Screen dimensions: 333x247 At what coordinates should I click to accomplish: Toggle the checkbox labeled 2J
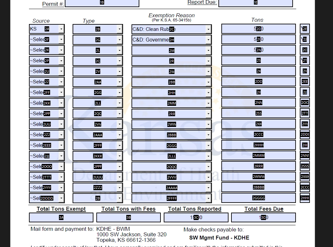(x=305, y=39)
